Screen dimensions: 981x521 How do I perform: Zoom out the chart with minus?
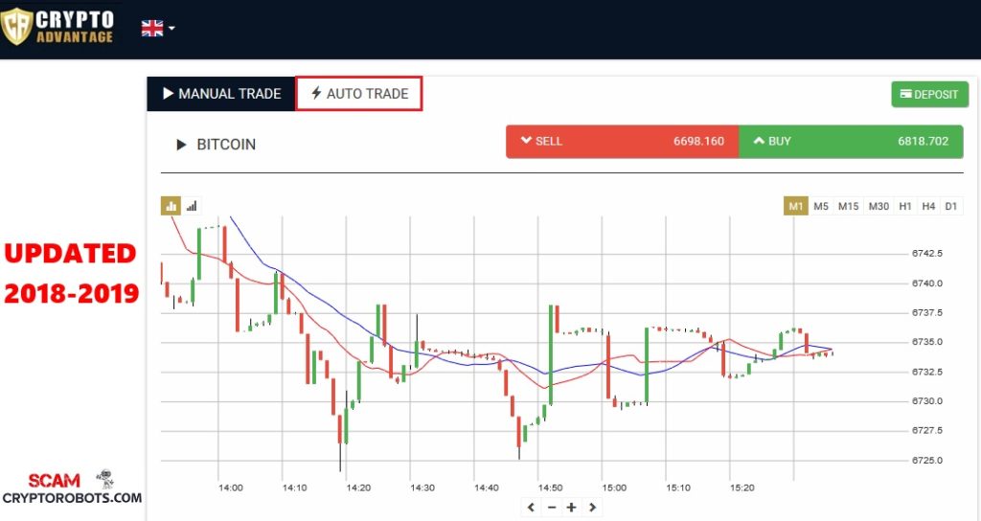tap(552, 508)
